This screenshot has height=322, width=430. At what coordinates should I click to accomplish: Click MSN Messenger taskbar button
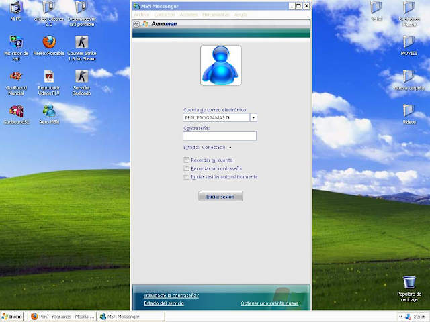[x=132, y=317]
